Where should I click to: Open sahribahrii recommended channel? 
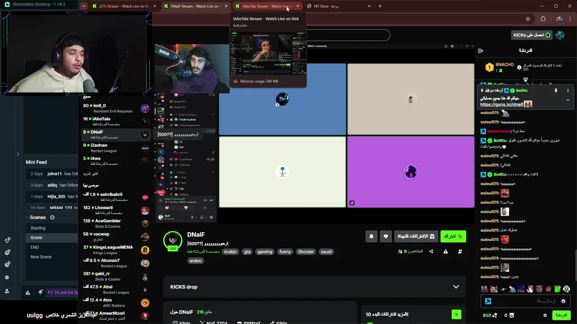[x=116, y=197]
